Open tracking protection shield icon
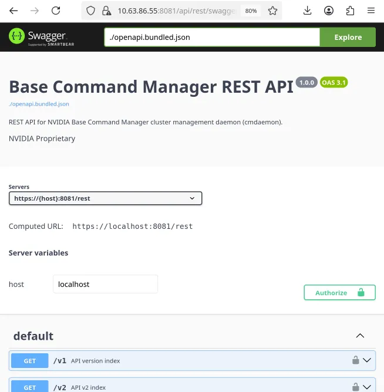This screenshot has height=392, width=384. [90, 11]
